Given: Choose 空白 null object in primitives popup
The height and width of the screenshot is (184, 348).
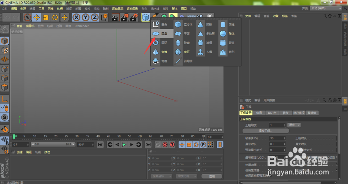Looking at the screenshot, I should click(x=162, y=24).
